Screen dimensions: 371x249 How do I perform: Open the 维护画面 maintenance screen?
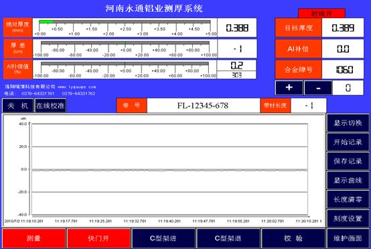pos(348,238)
